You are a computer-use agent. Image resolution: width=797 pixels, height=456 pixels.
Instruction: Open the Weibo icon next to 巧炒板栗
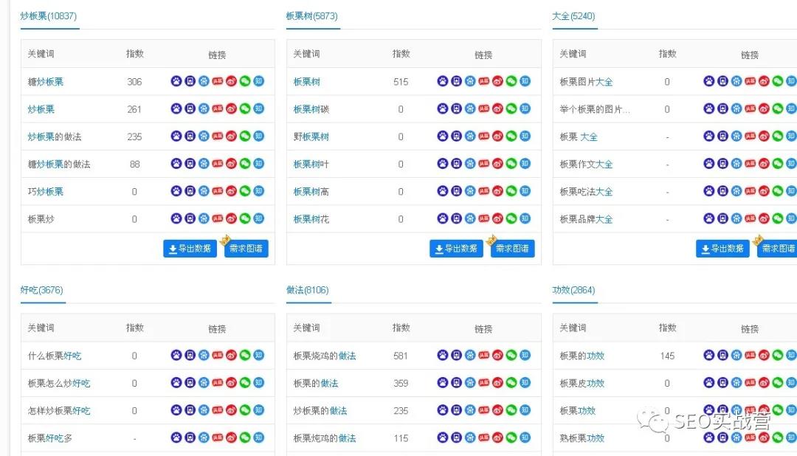(x=231, y=191)
